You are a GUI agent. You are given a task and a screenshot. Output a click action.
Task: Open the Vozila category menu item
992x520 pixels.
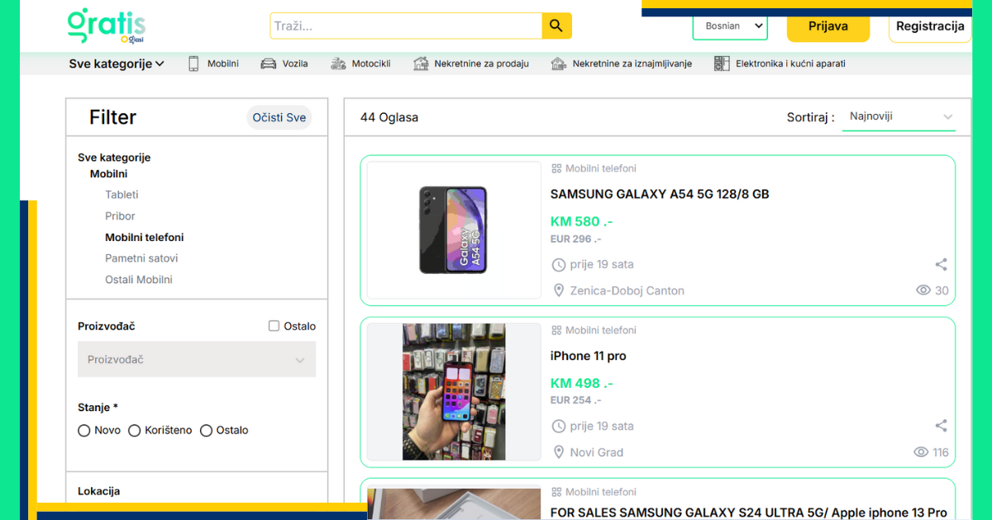tap(284, 64)
